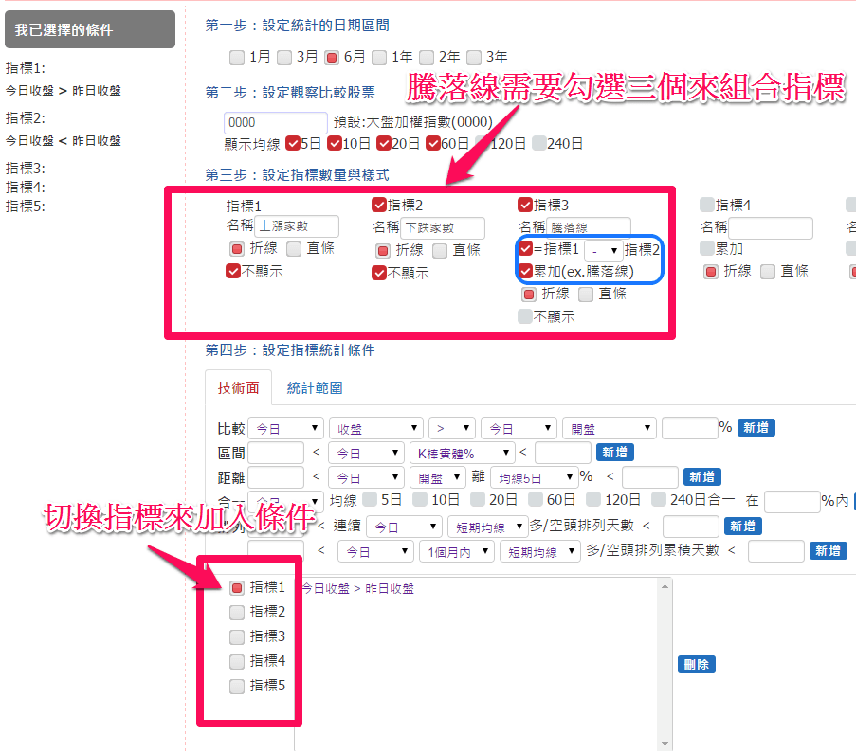Check the 120日 box in 均線合一 row
This screenshot has width=856, height=751.
pos(592,499)
